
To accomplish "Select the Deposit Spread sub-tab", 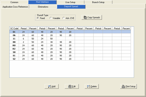I will point(71,6).
